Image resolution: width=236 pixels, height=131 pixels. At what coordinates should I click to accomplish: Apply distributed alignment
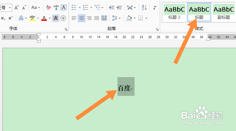tap(104, 18)
